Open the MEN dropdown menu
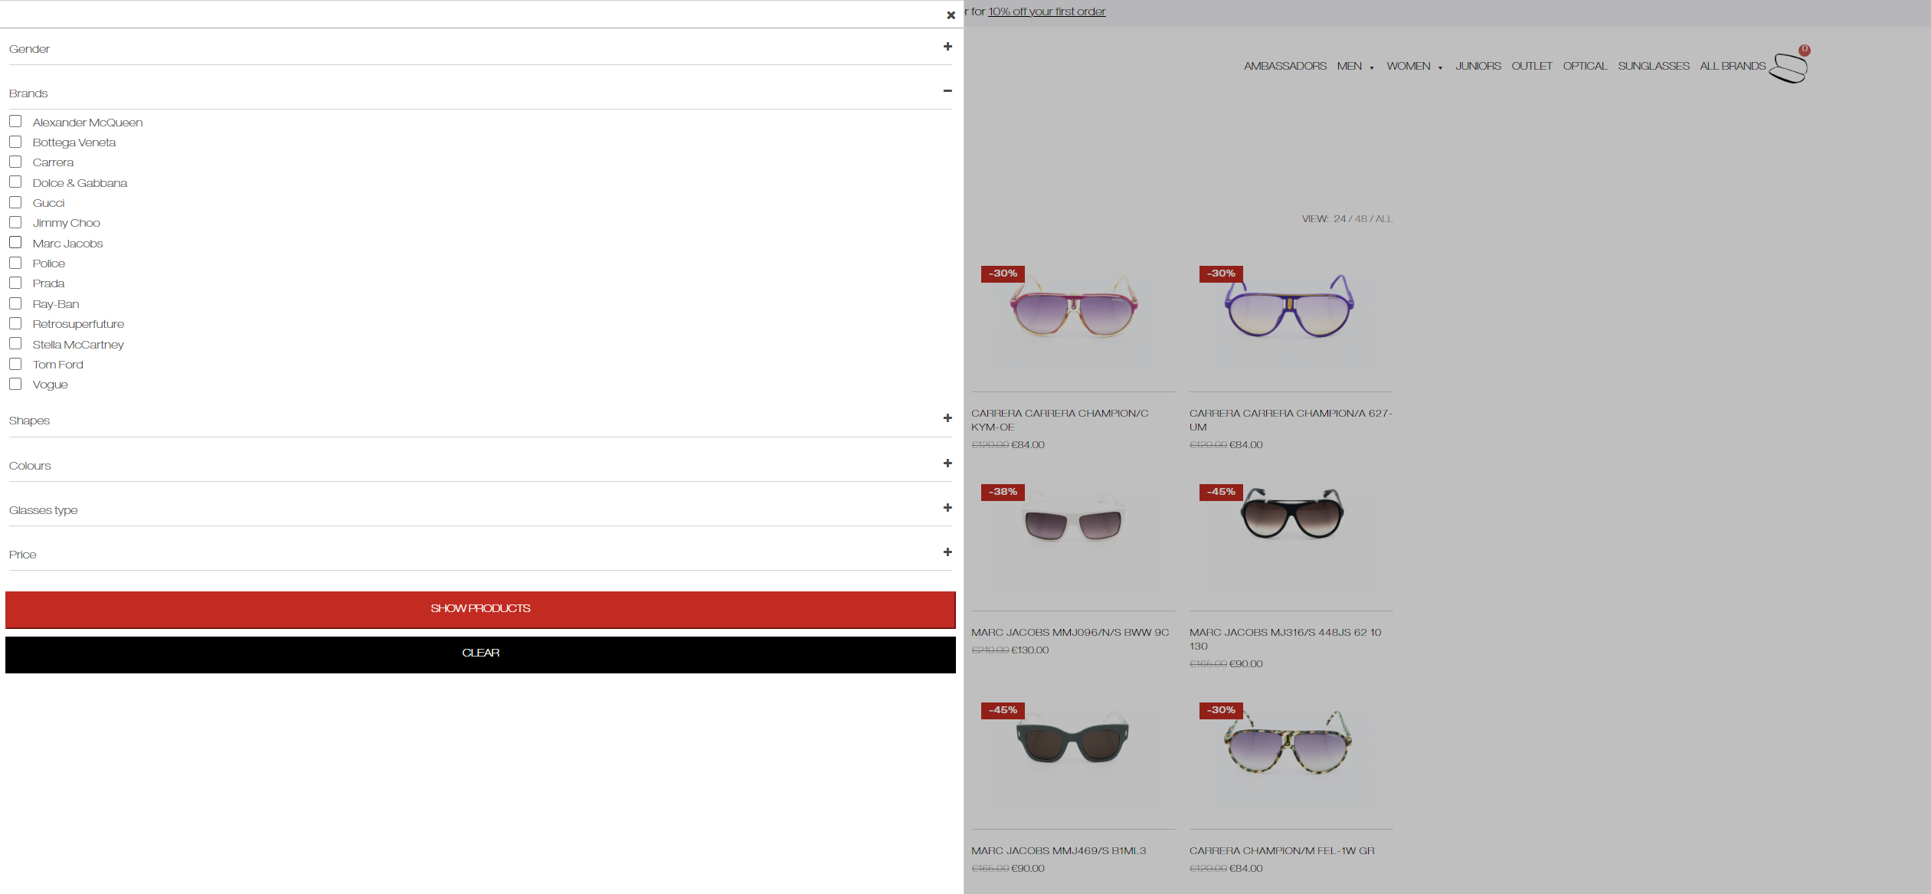The width and height of the screenshot is (1931, 894). pyautogui.click(x=1355, y=67)
